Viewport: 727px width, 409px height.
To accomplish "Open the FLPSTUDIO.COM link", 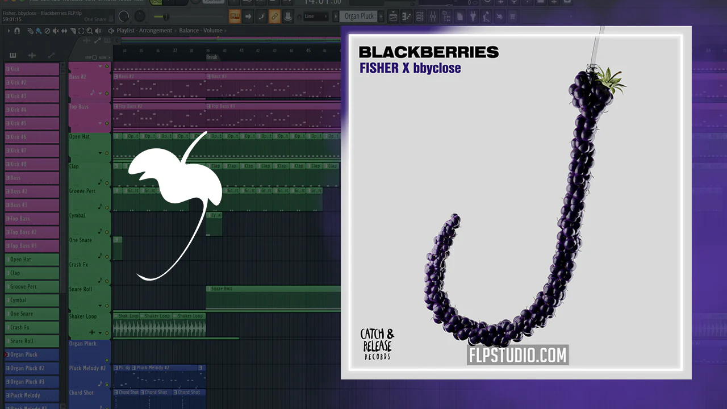I will click(x=517, y=356).
